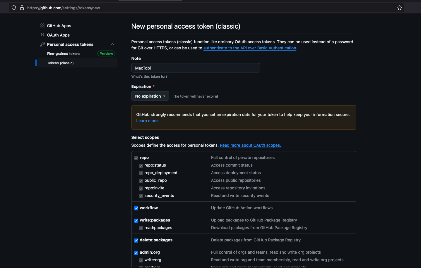Open Read more about OAuth scopes link
Image resolution: width=421 pixels, height=268 pixels.
[250, 145]
